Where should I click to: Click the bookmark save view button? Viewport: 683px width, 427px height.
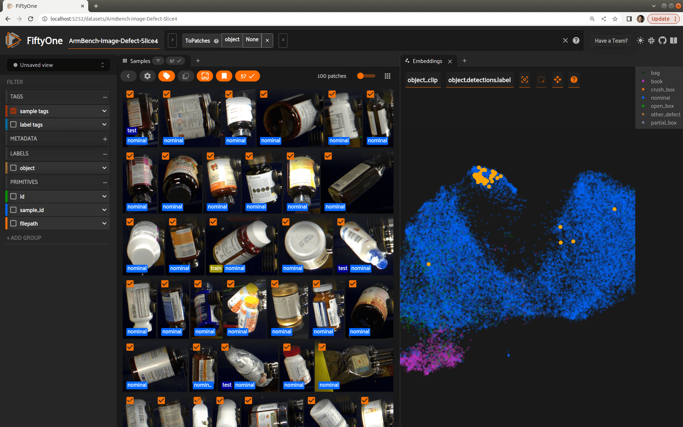pos(224,76)
